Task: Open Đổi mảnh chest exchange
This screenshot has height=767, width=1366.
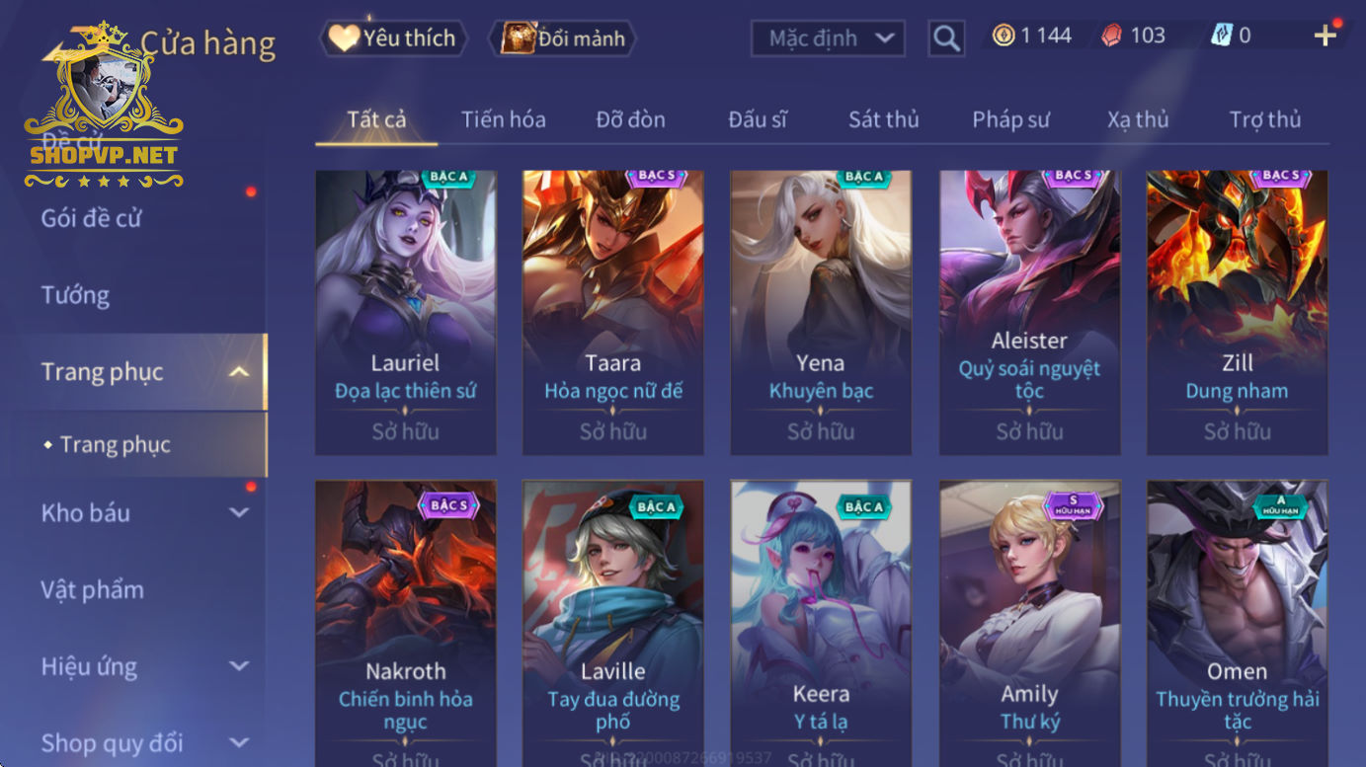Action: tap(563, 38)
